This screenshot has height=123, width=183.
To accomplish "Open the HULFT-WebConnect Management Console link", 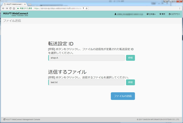I will coord(22,119).
